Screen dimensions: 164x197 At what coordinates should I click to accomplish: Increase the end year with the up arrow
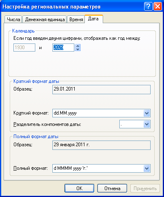[x=78, y=46]
